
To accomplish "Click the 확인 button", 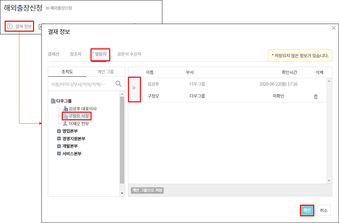I will pyautogui.click(x=307, y=210).
